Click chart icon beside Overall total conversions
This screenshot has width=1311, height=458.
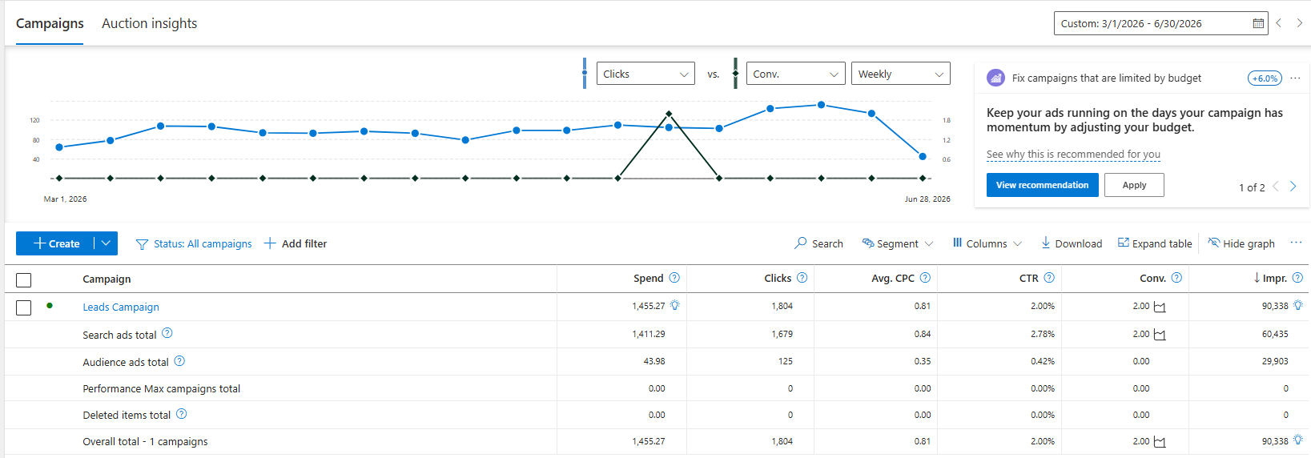1160,442
